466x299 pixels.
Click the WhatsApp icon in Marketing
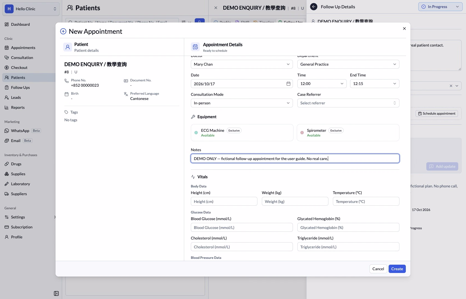(7, 131)
